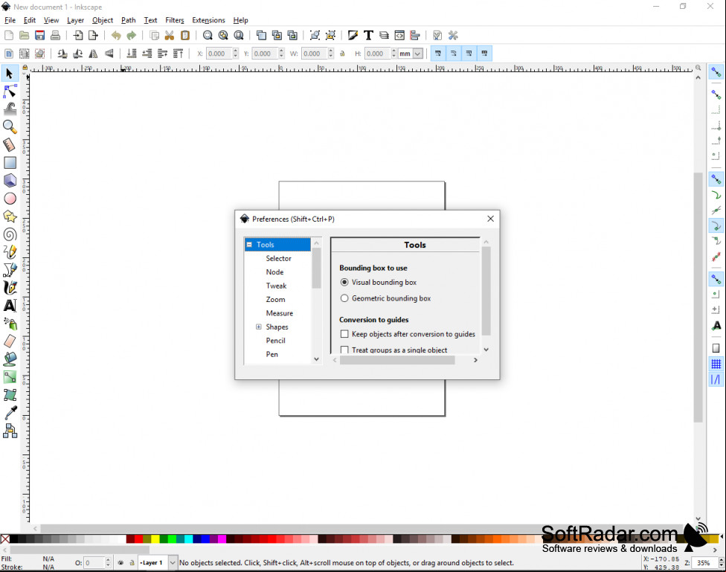Image resolution: width=726 pixels, height=572 pixels.
Task: Select the Paint Bucket fill tool
Action: [10, 359]
